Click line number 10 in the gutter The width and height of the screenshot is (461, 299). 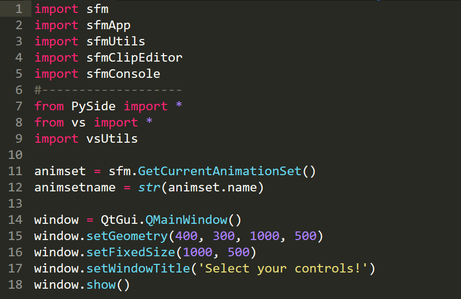[x=16, y=155]
